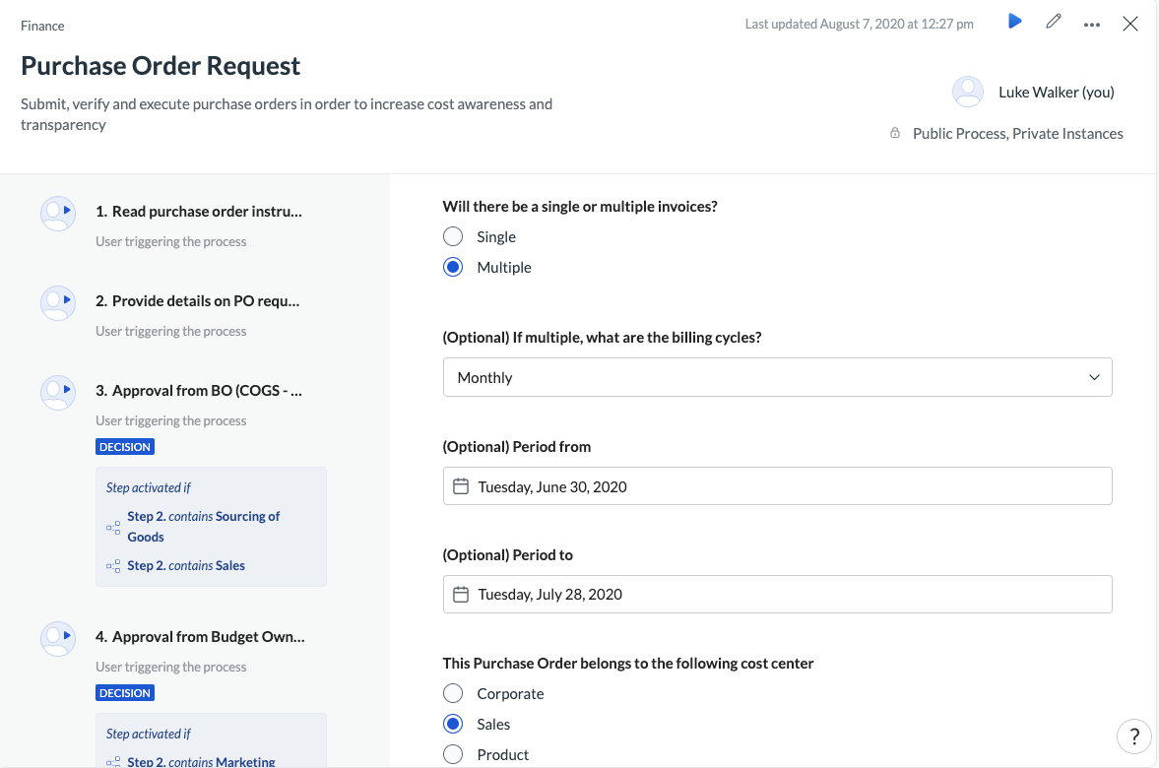Open step 1 Read purchase order instructions
Viewport: 1159px width, 768px height.
pyautogui.click(x=199, y=212)
